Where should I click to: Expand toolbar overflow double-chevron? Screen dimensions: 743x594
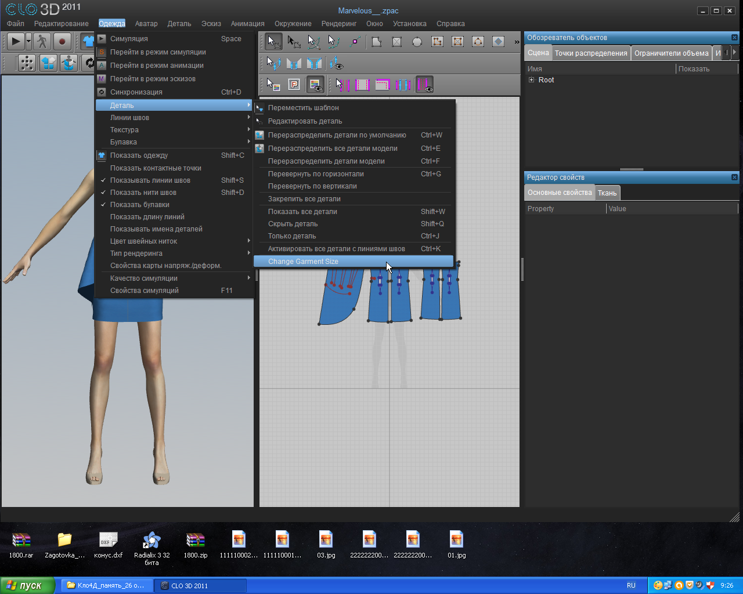tap(517, 42)
